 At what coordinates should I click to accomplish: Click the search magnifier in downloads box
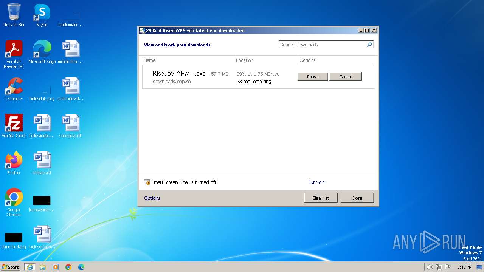(369, 45)
